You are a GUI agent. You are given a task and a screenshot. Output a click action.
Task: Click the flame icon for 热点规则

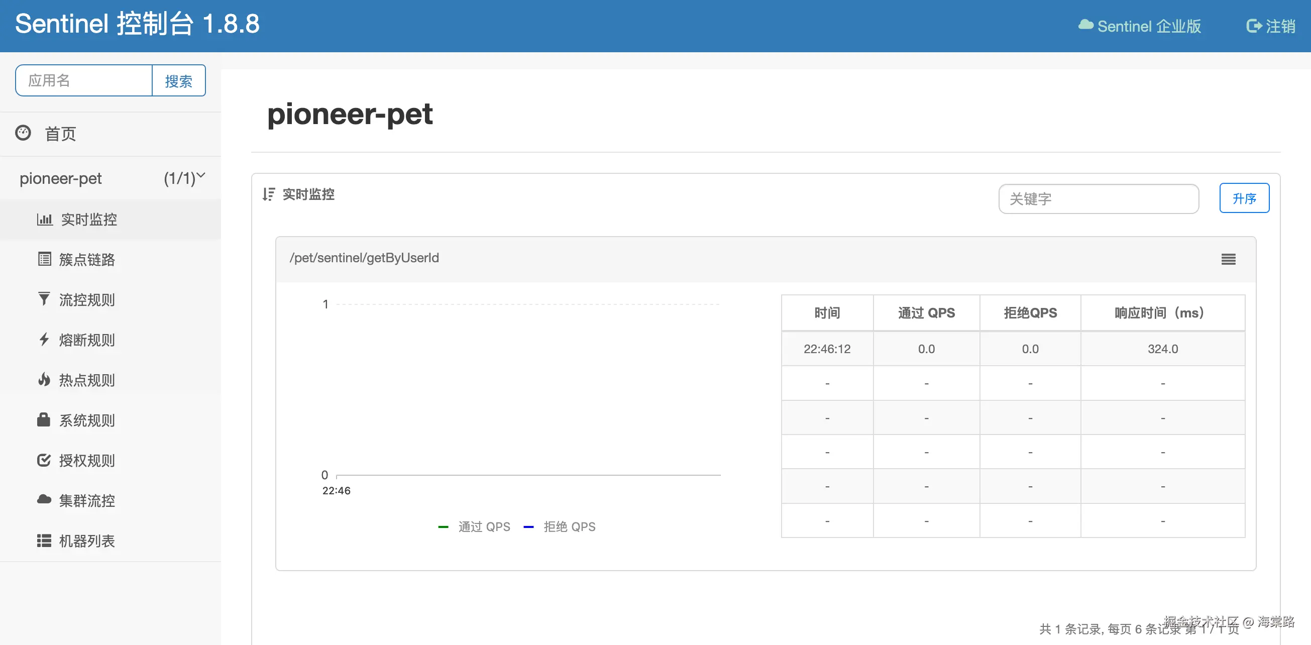coord(44,379)
